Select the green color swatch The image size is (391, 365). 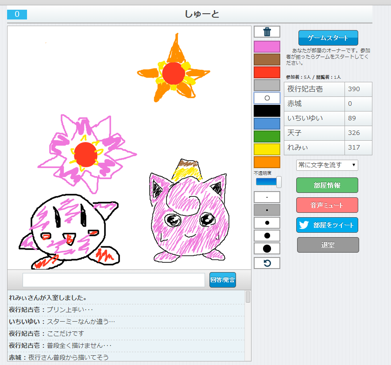[267, 137]
